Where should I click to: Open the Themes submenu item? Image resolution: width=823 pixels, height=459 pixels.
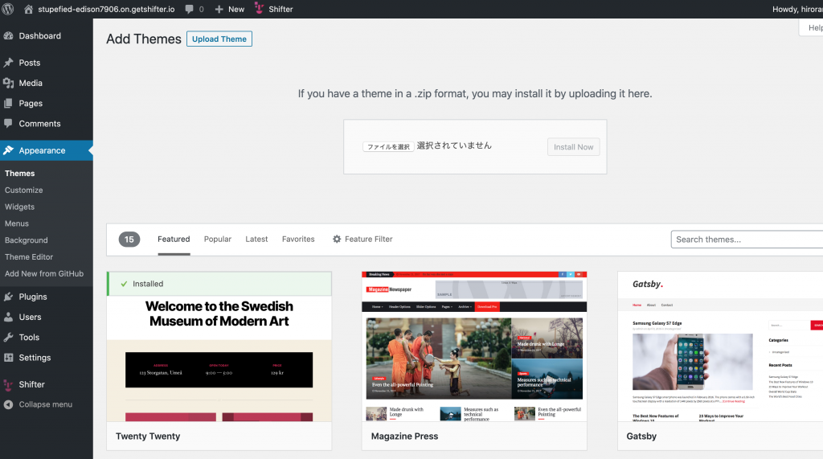[20, 174]
